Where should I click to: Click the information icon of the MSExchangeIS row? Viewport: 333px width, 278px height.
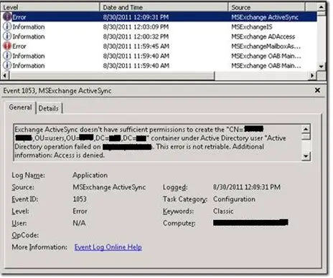click(7, 27)
